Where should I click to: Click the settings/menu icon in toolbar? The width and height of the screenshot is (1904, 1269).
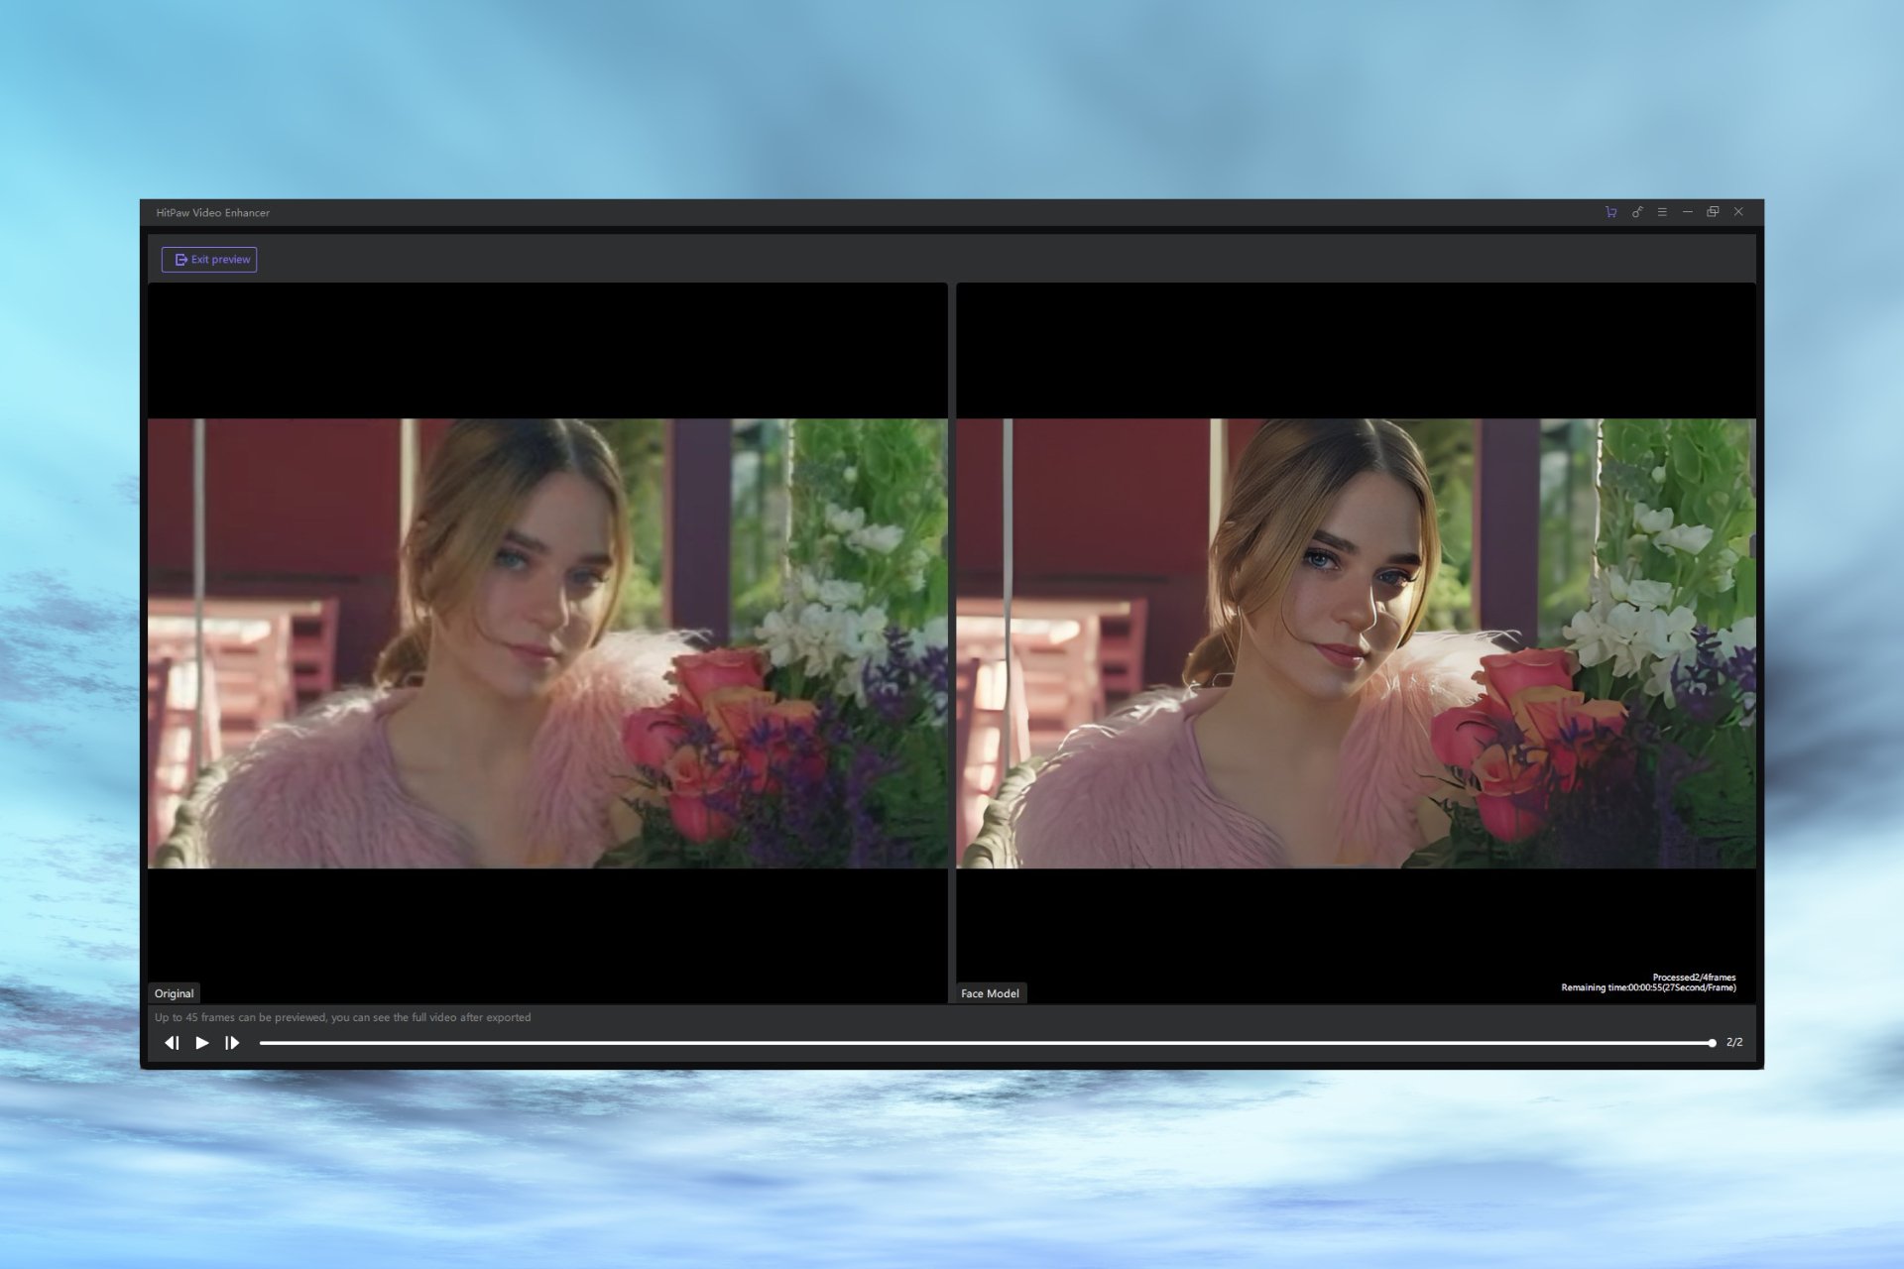click(x=1660, y=212)
